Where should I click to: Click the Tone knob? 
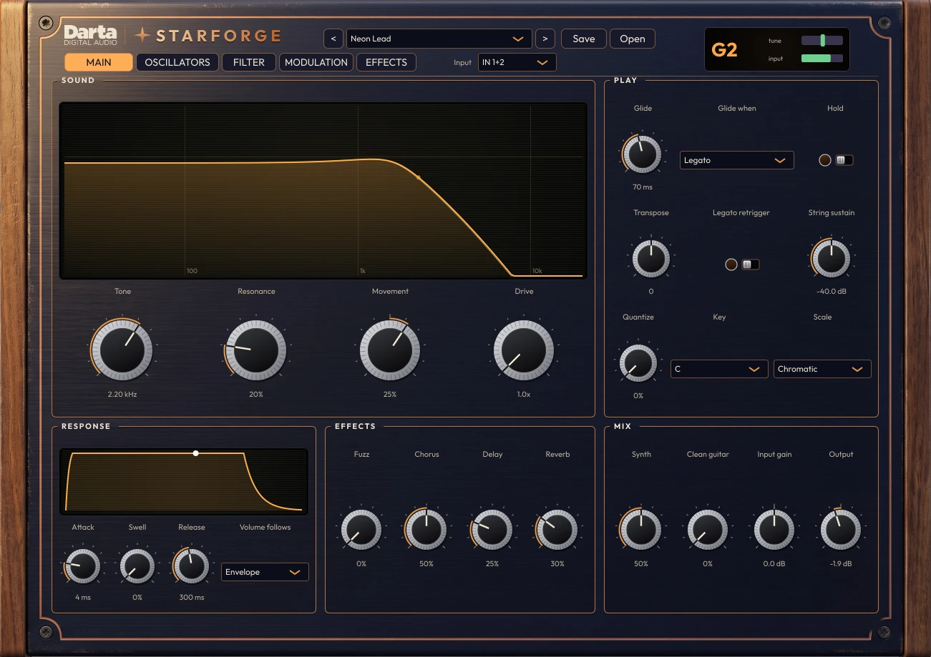(x=122, y=350)
